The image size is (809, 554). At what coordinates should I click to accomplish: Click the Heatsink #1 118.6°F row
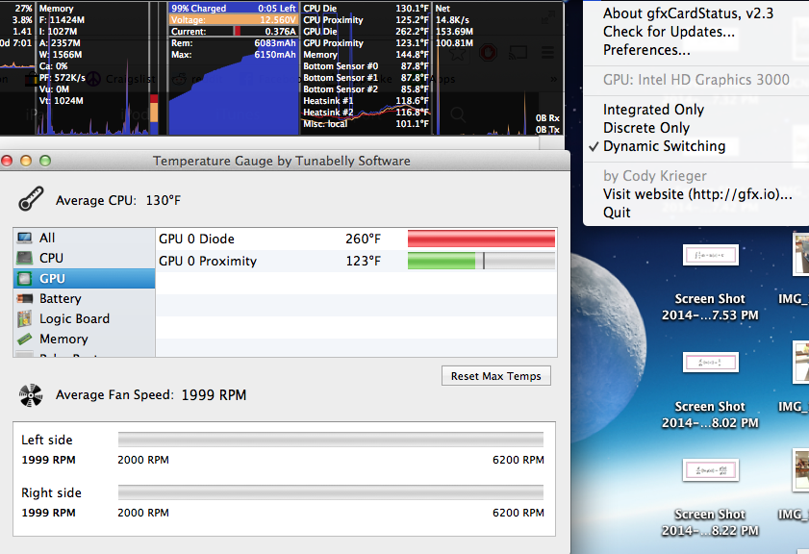click(366, 101)
